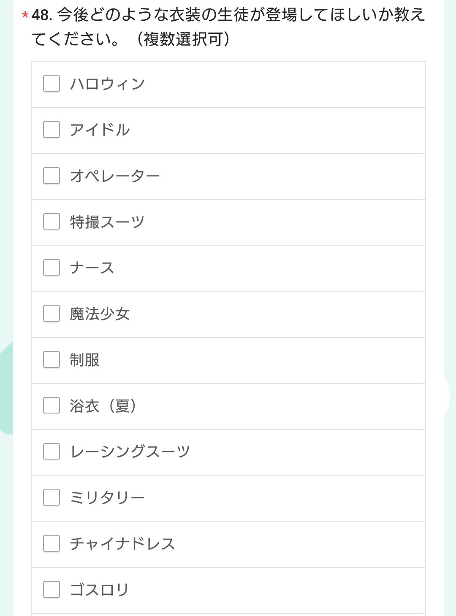Click the ゴスロリ option label
The image size is (456, 616).
(x=99, y=589)
